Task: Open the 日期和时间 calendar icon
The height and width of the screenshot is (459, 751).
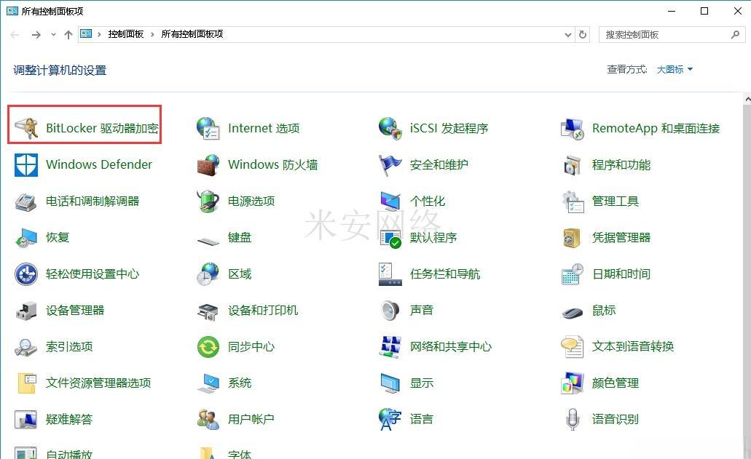Action: [573, 274]
